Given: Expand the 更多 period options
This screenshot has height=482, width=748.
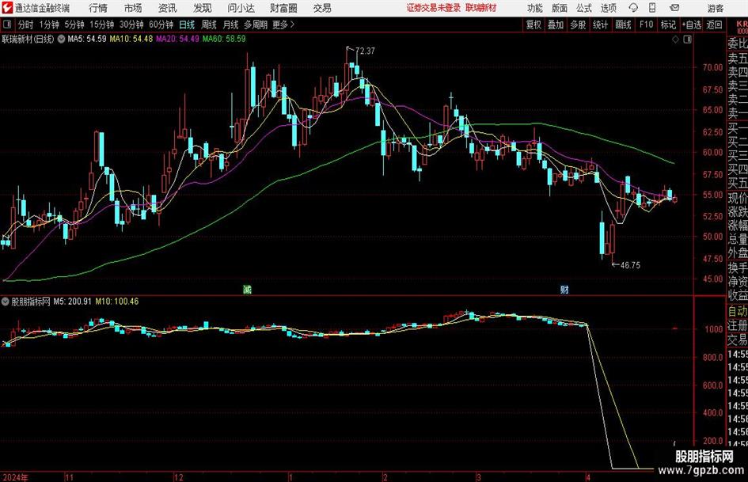Looking at the screenshot, I should [283, 25].
